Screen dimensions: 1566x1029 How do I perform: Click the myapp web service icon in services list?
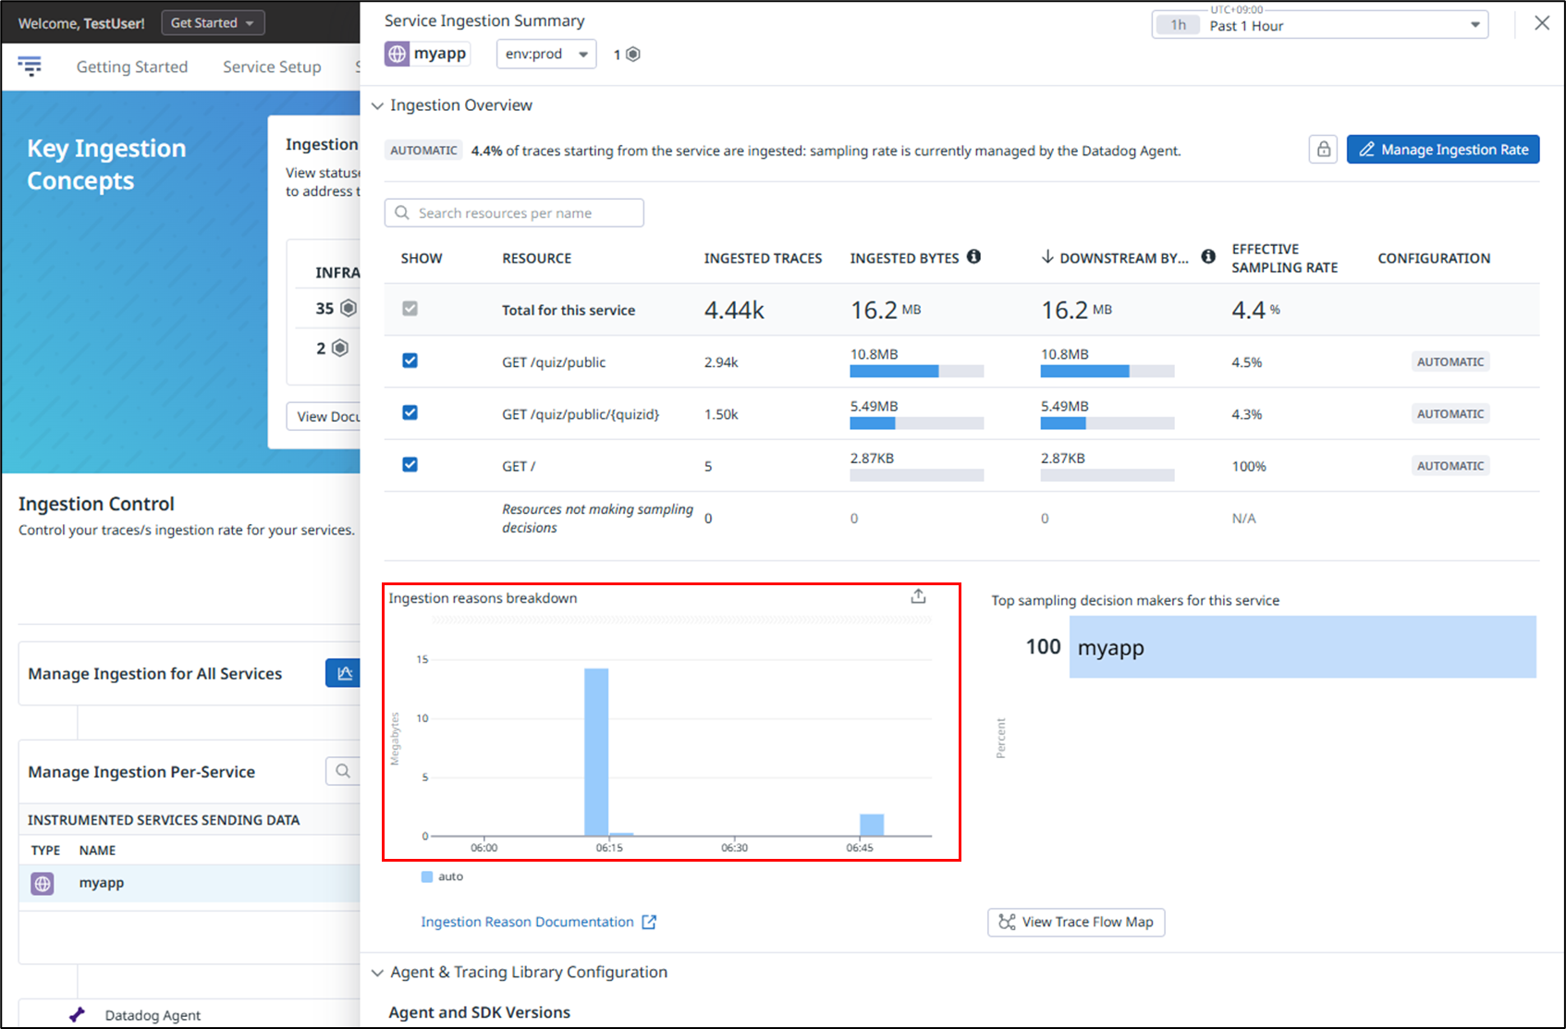click(43, 884)
